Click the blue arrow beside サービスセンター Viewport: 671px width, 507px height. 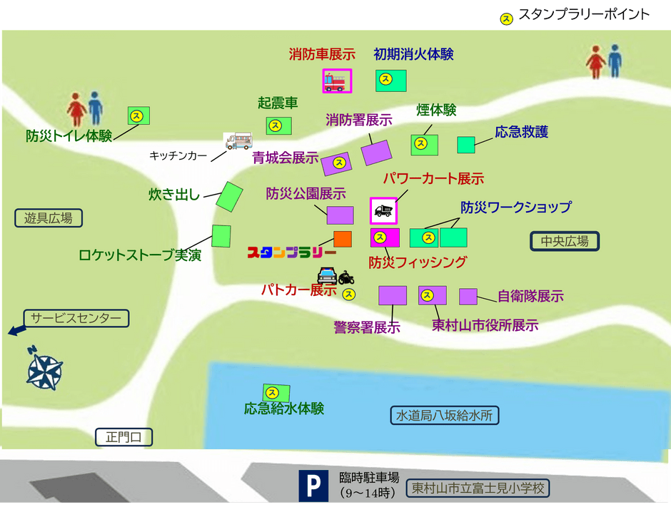point(16,330)
